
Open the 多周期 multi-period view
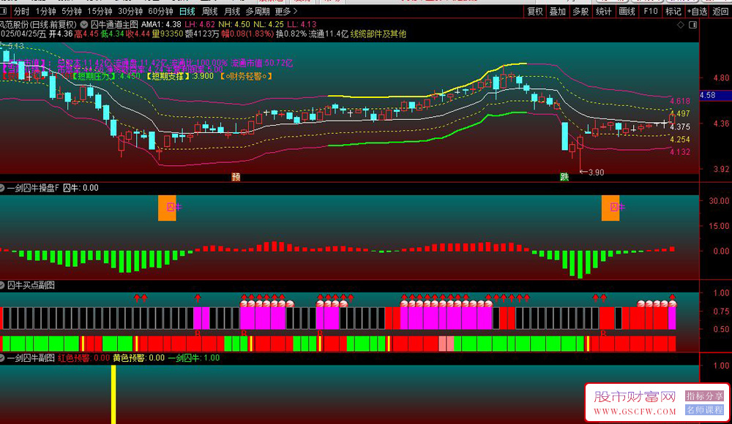tap(258, 11)
